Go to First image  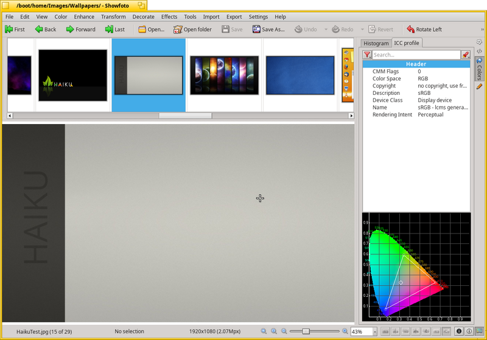click(15, 29)
